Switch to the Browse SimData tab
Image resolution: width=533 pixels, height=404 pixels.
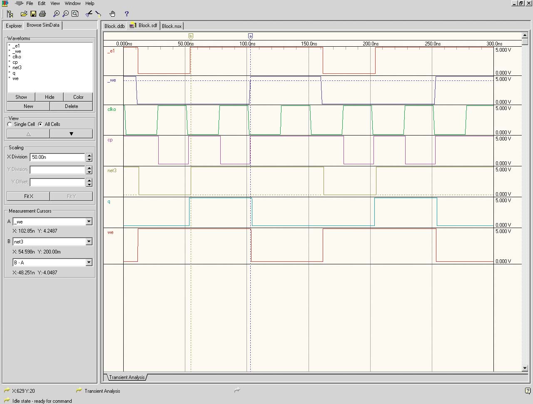click(43, 25)
